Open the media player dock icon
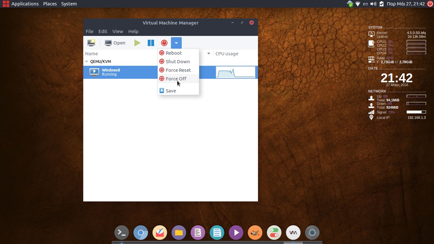Viewport: 434px width, 244px height. click(236, 233)
